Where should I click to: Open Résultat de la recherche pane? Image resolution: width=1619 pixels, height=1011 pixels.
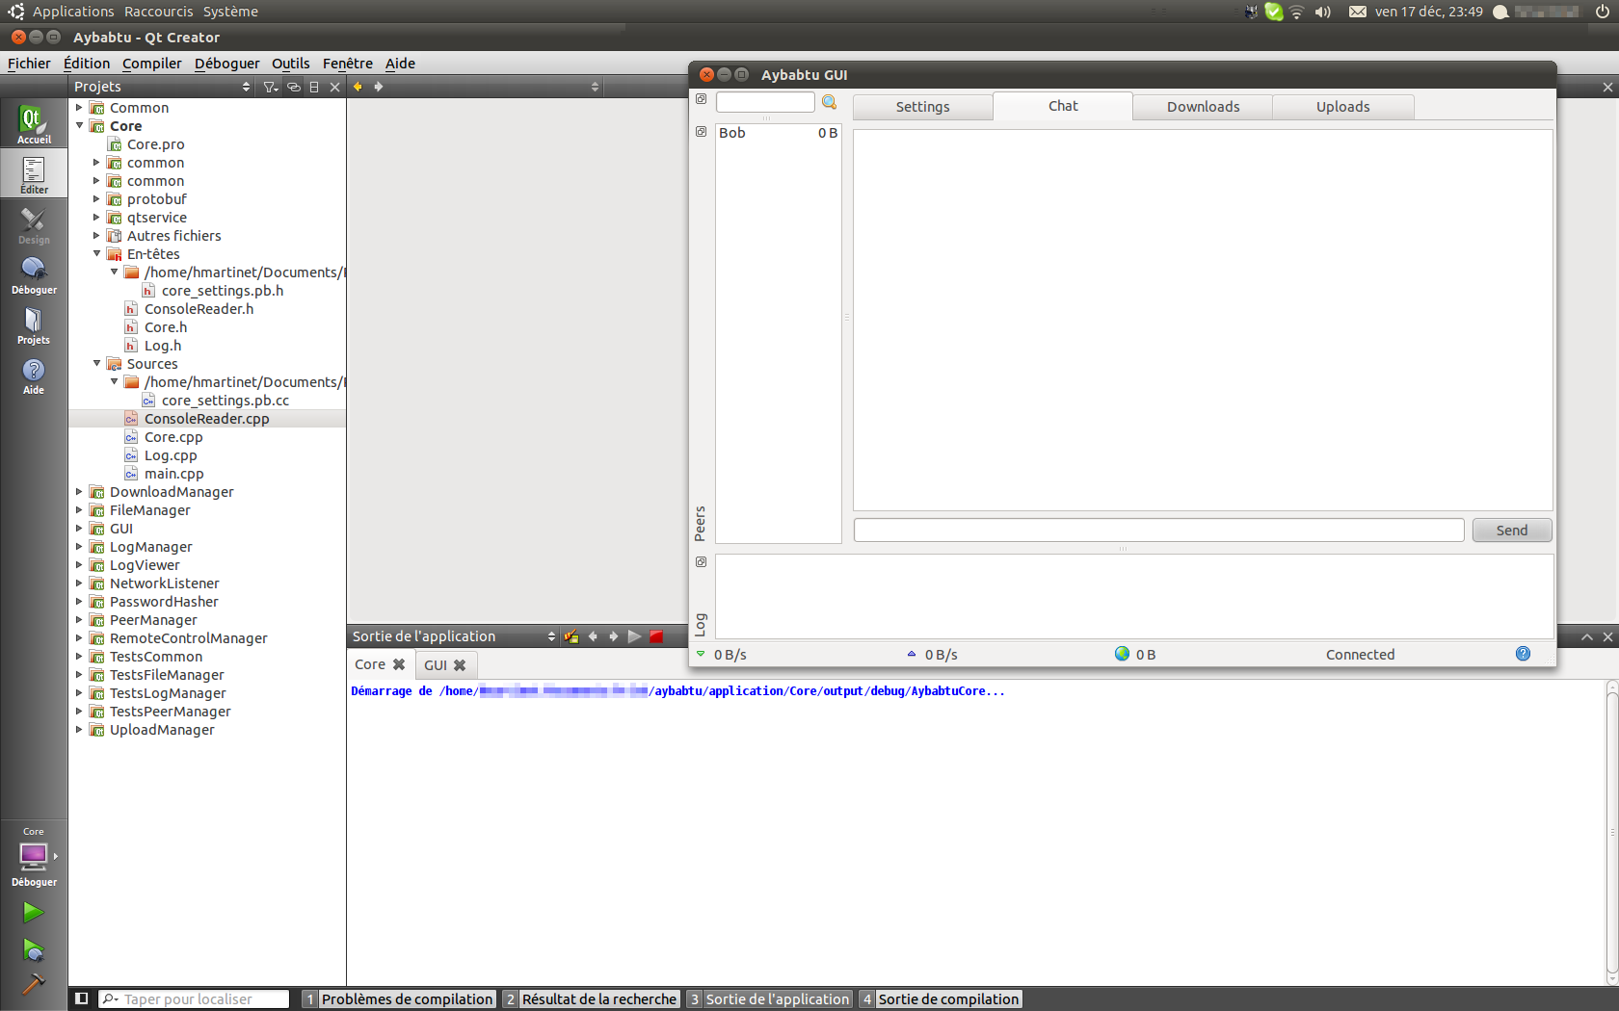591,999
